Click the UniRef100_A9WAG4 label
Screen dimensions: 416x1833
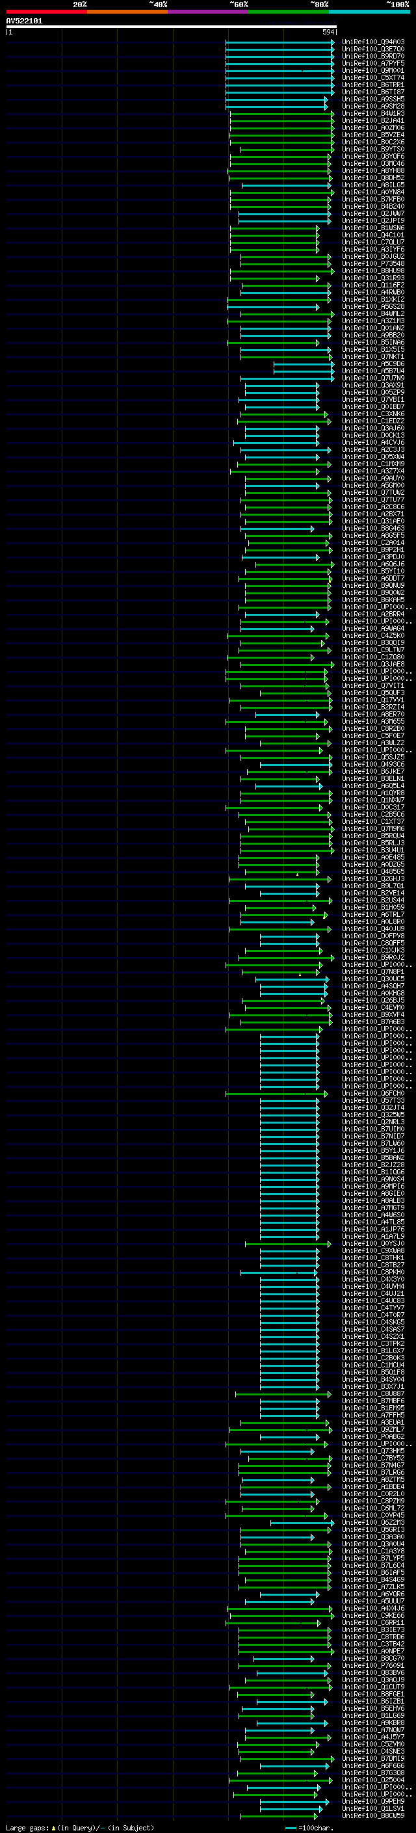click(373, 628)
